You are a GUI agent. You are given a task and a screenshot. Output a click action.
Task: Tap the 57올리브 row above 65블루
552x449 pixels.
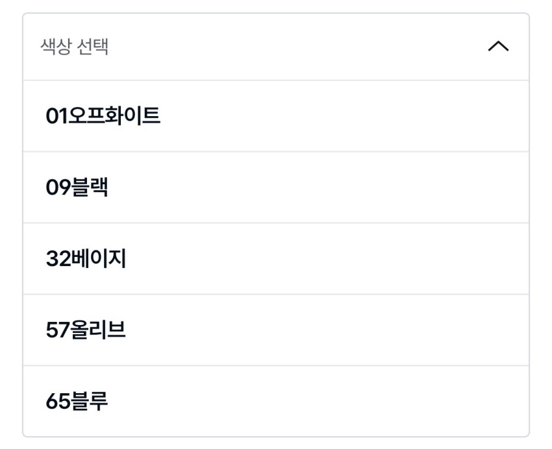point(86,330)
